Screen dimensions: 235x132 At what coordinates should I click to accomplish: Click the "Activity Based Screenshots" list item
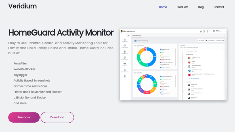tap(32, 81)
